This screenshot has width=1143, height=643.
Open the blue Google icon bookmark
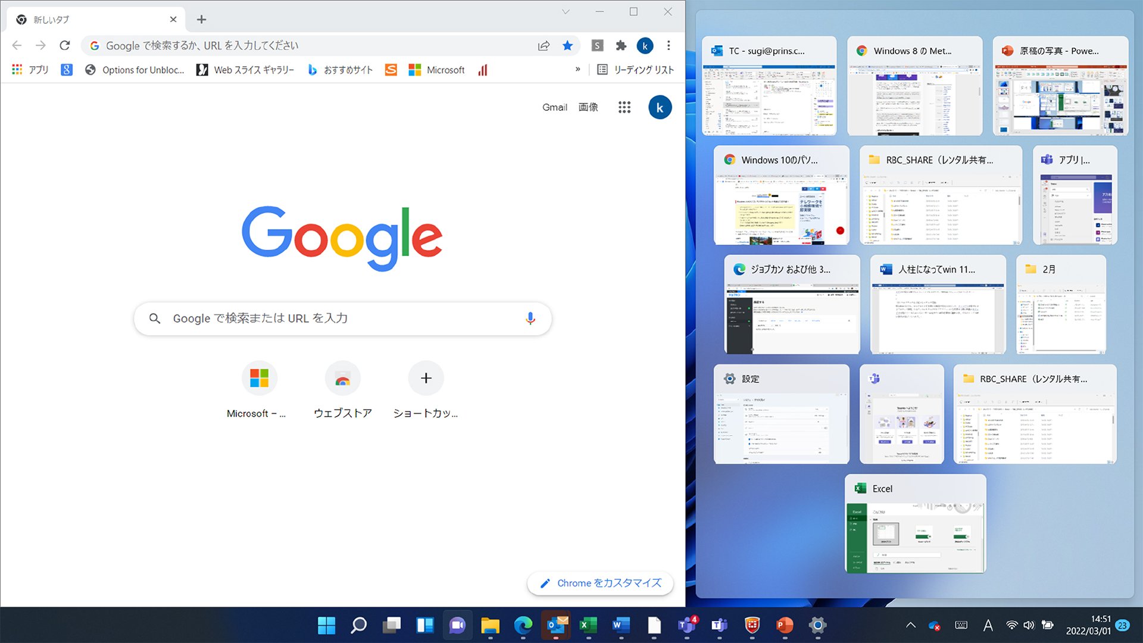[67, 70]
